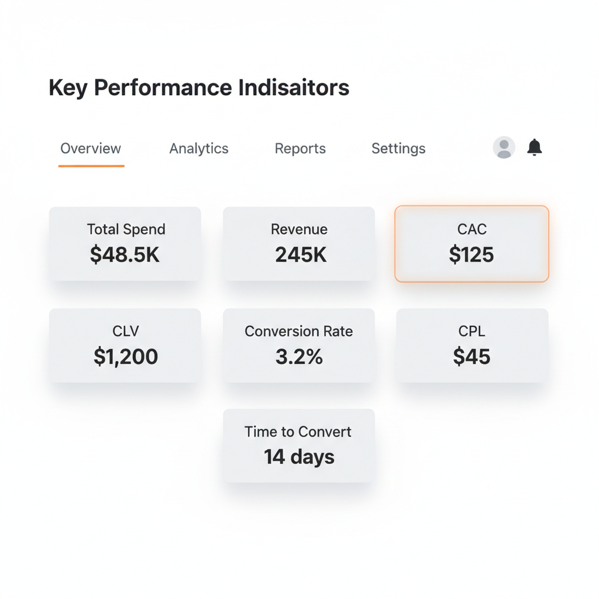Image resolution: width=599 pixels, height=599 pixels.
Task: Click the $48.5K figure on Total Spend
Action: (x=125, y=256)
